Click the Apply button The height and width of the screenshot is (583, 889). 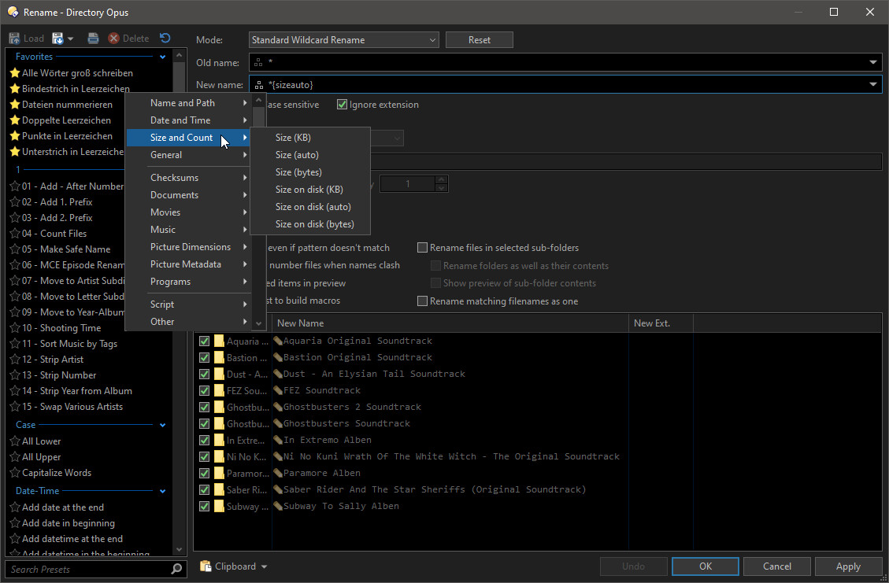(848, 566)
